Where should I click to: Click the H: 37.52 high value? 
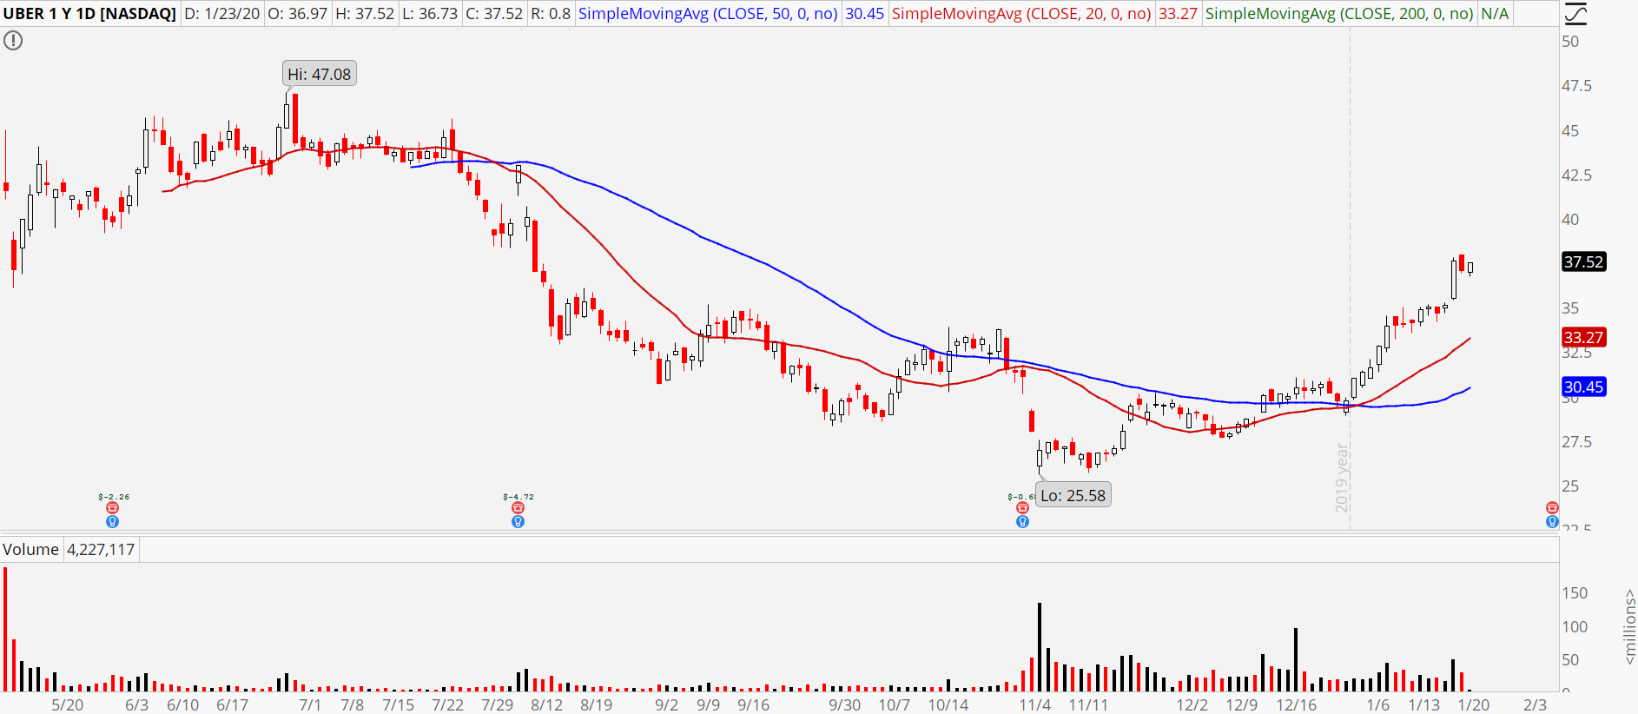tap(365, 14)
